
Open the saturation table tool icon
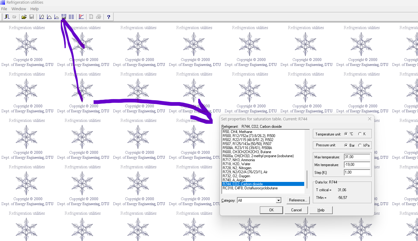(x=64, y=17)
